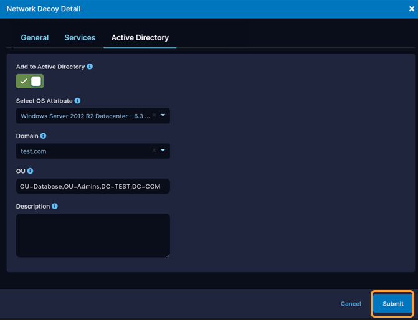Click the Cancel link
418x320 pixels.
pos(351,304)
